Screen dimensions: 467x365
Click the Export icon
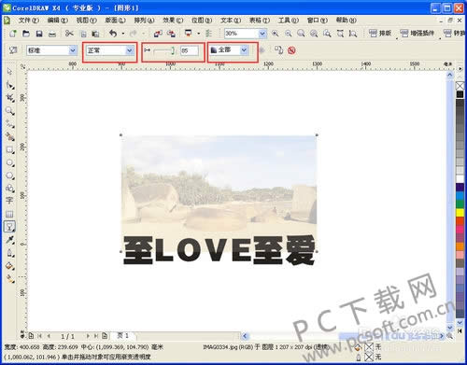point(171,34)
